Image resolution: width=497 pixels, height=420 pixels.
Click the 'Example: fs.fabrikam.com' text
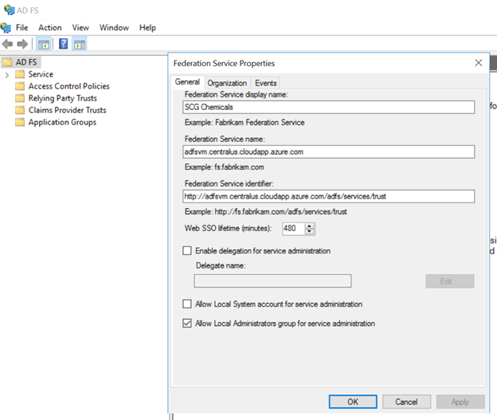click(x=224, y=167)
